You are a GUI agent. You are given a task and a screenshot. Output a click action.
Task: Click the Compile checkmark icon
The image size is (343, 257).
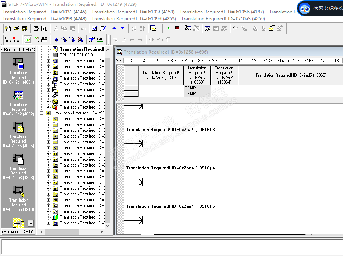click(x=95, y=28)
